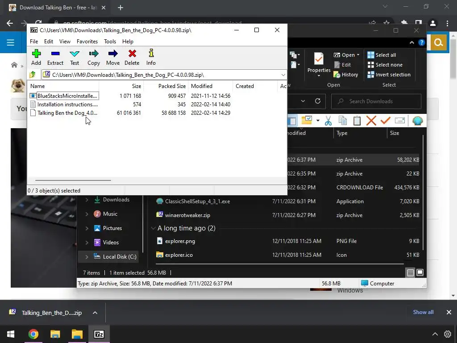This screenshot has width=457, height=343.
Task: Click the Extract button in 7-Zip
Action: [x=55, y=57]
